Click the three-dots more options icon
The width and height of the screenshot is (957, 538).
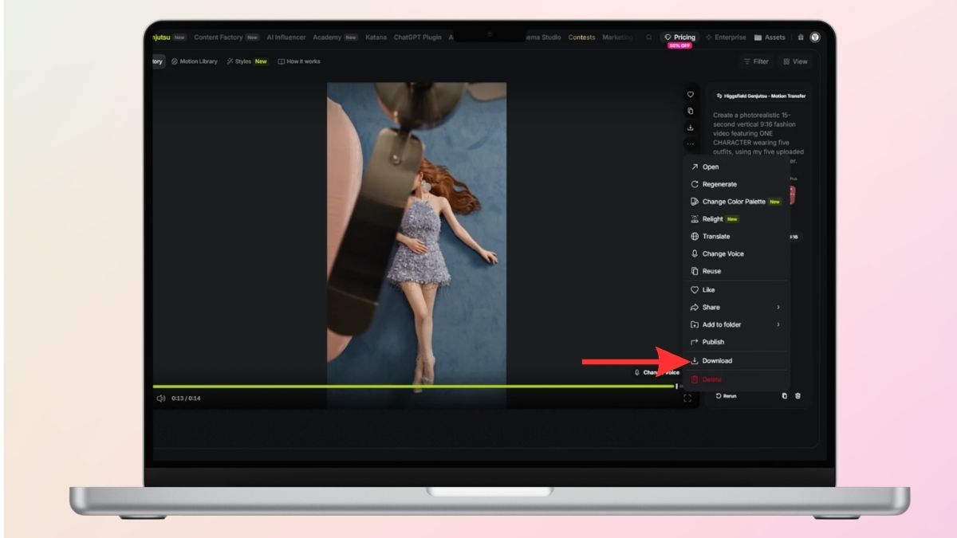(x=691, y=144)
